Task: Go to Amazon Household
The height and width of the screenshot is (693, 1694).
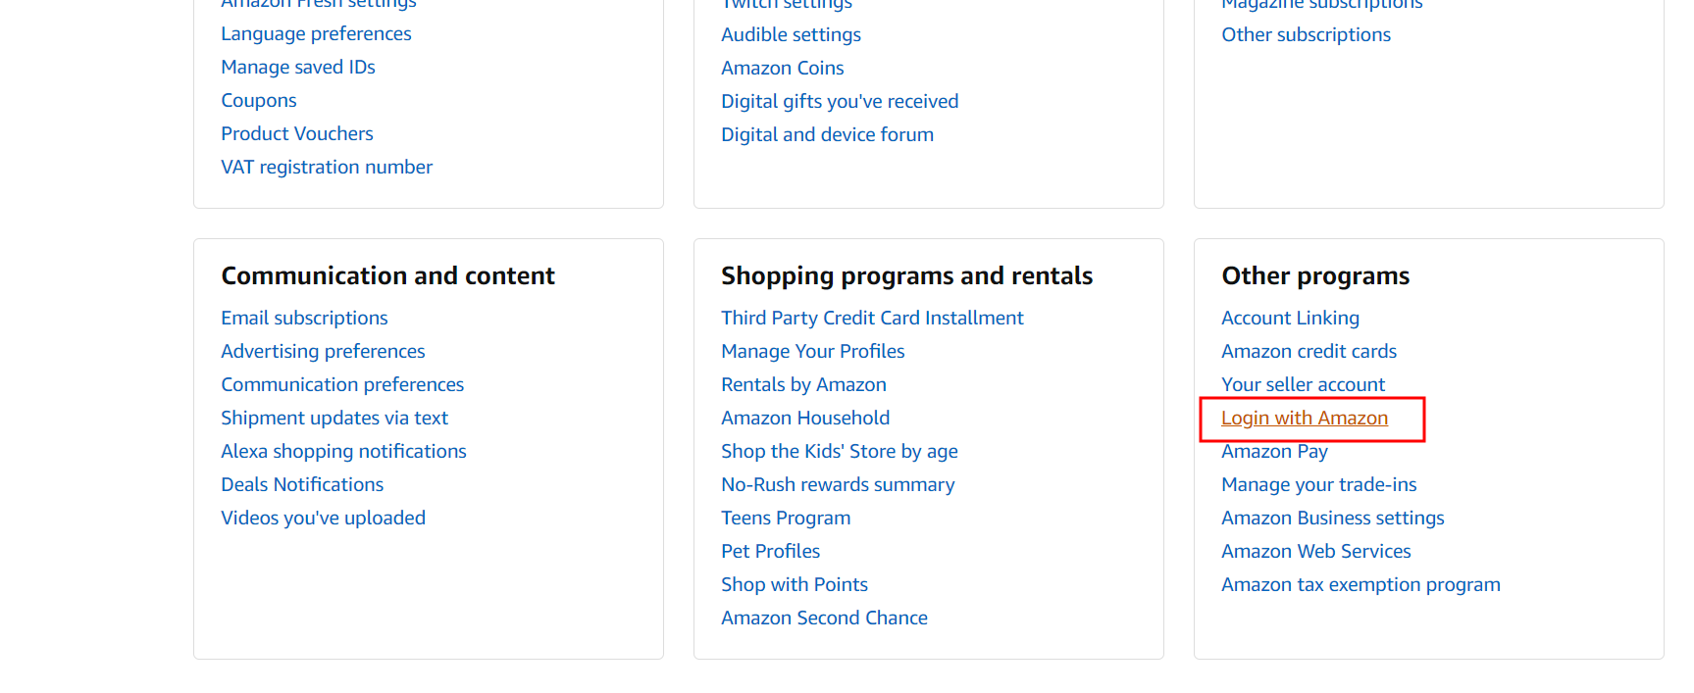Action: pos(805,419)
